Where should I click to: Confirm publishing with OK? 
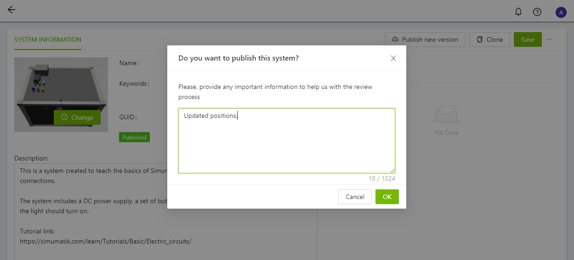point(387,197)
